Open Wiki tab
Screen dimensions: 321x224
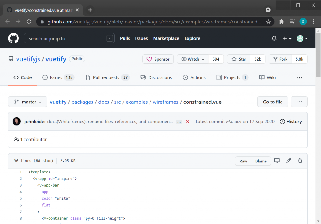(267, 77)
